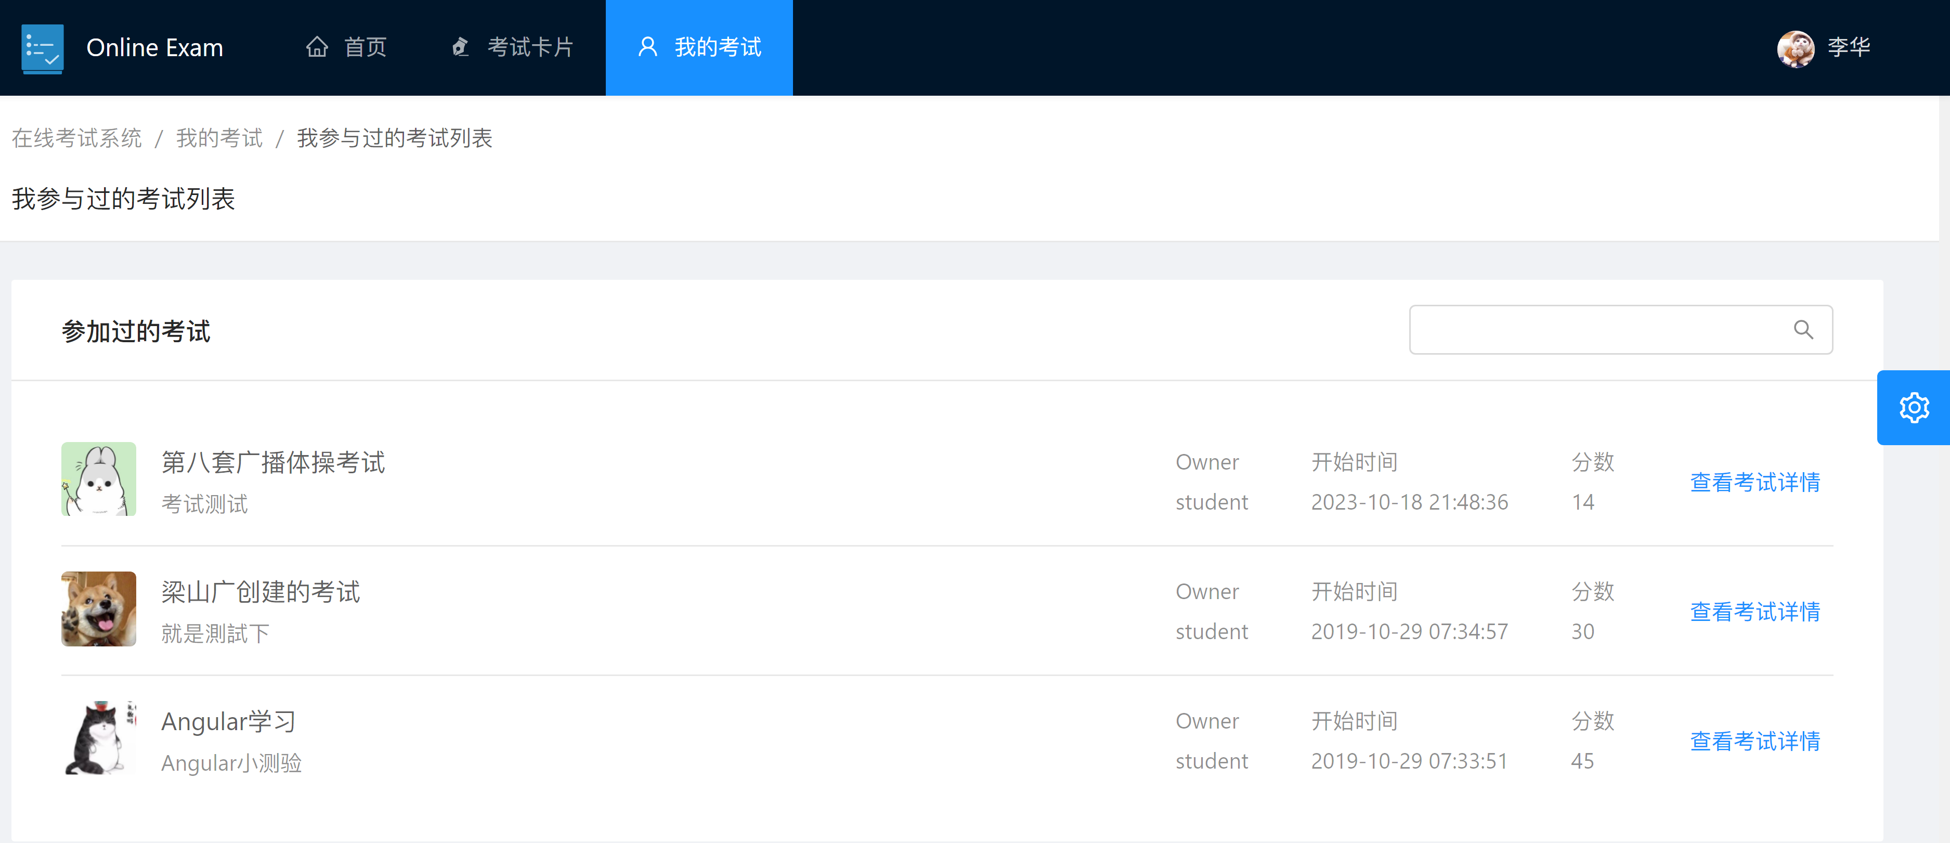
Task: View details for 第八套广播体操考试
Action: (x=1754, y=482)
